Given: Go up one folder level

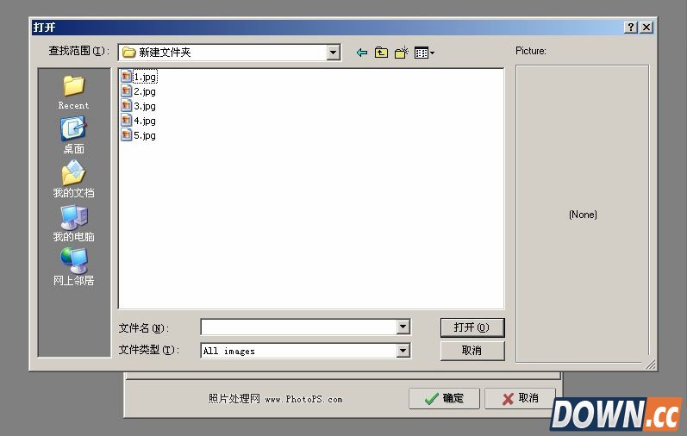Looking at the screenshot, I should coord(381,53).
